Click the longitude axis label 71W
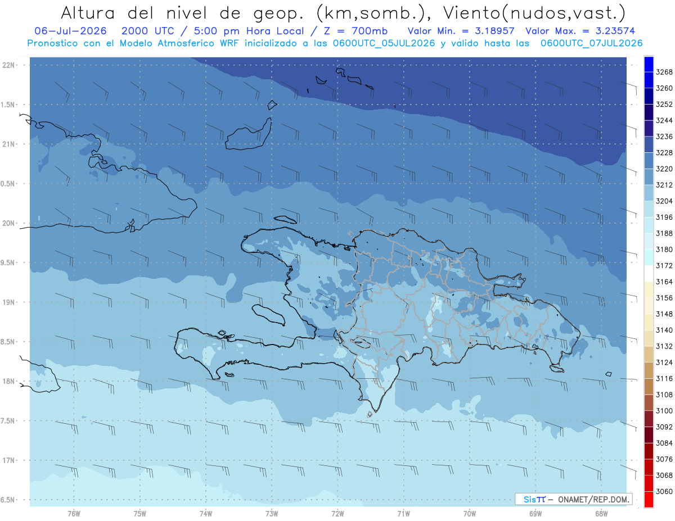675x521 pixels. click(x=403, y=514)
